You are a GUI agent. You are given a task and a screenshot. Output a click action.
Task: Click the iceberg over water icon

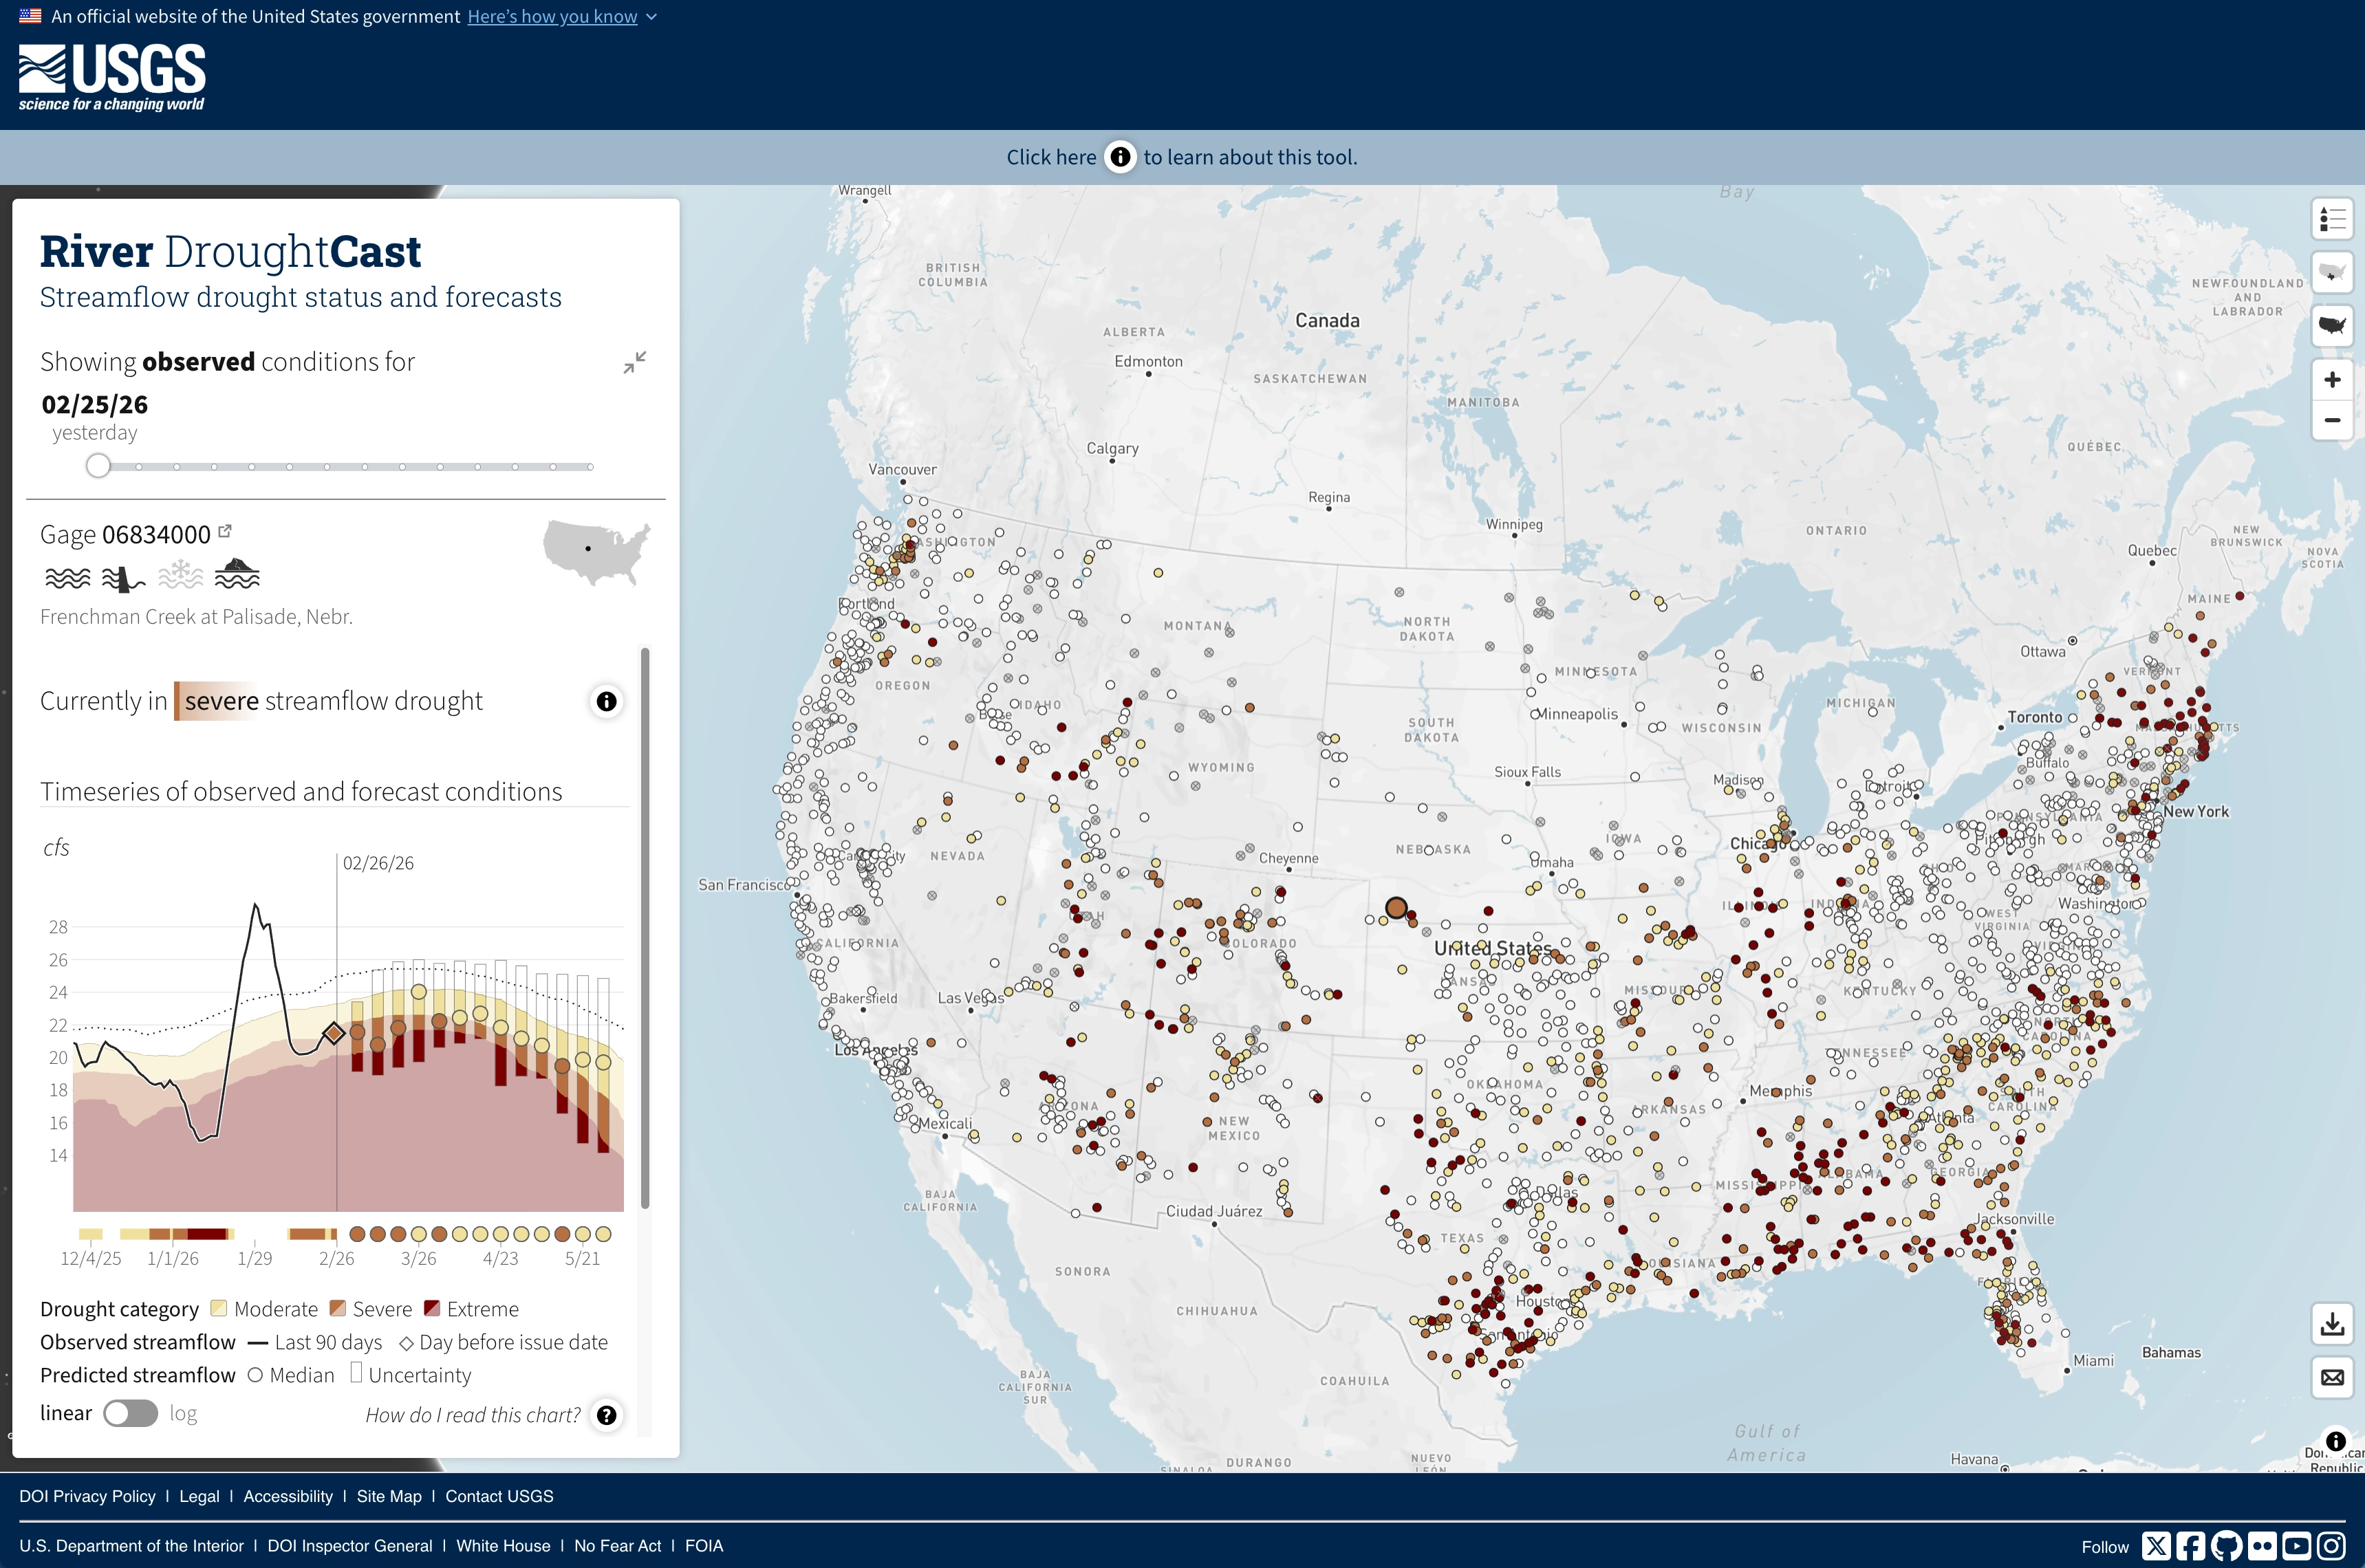click(x=237, y=574)
